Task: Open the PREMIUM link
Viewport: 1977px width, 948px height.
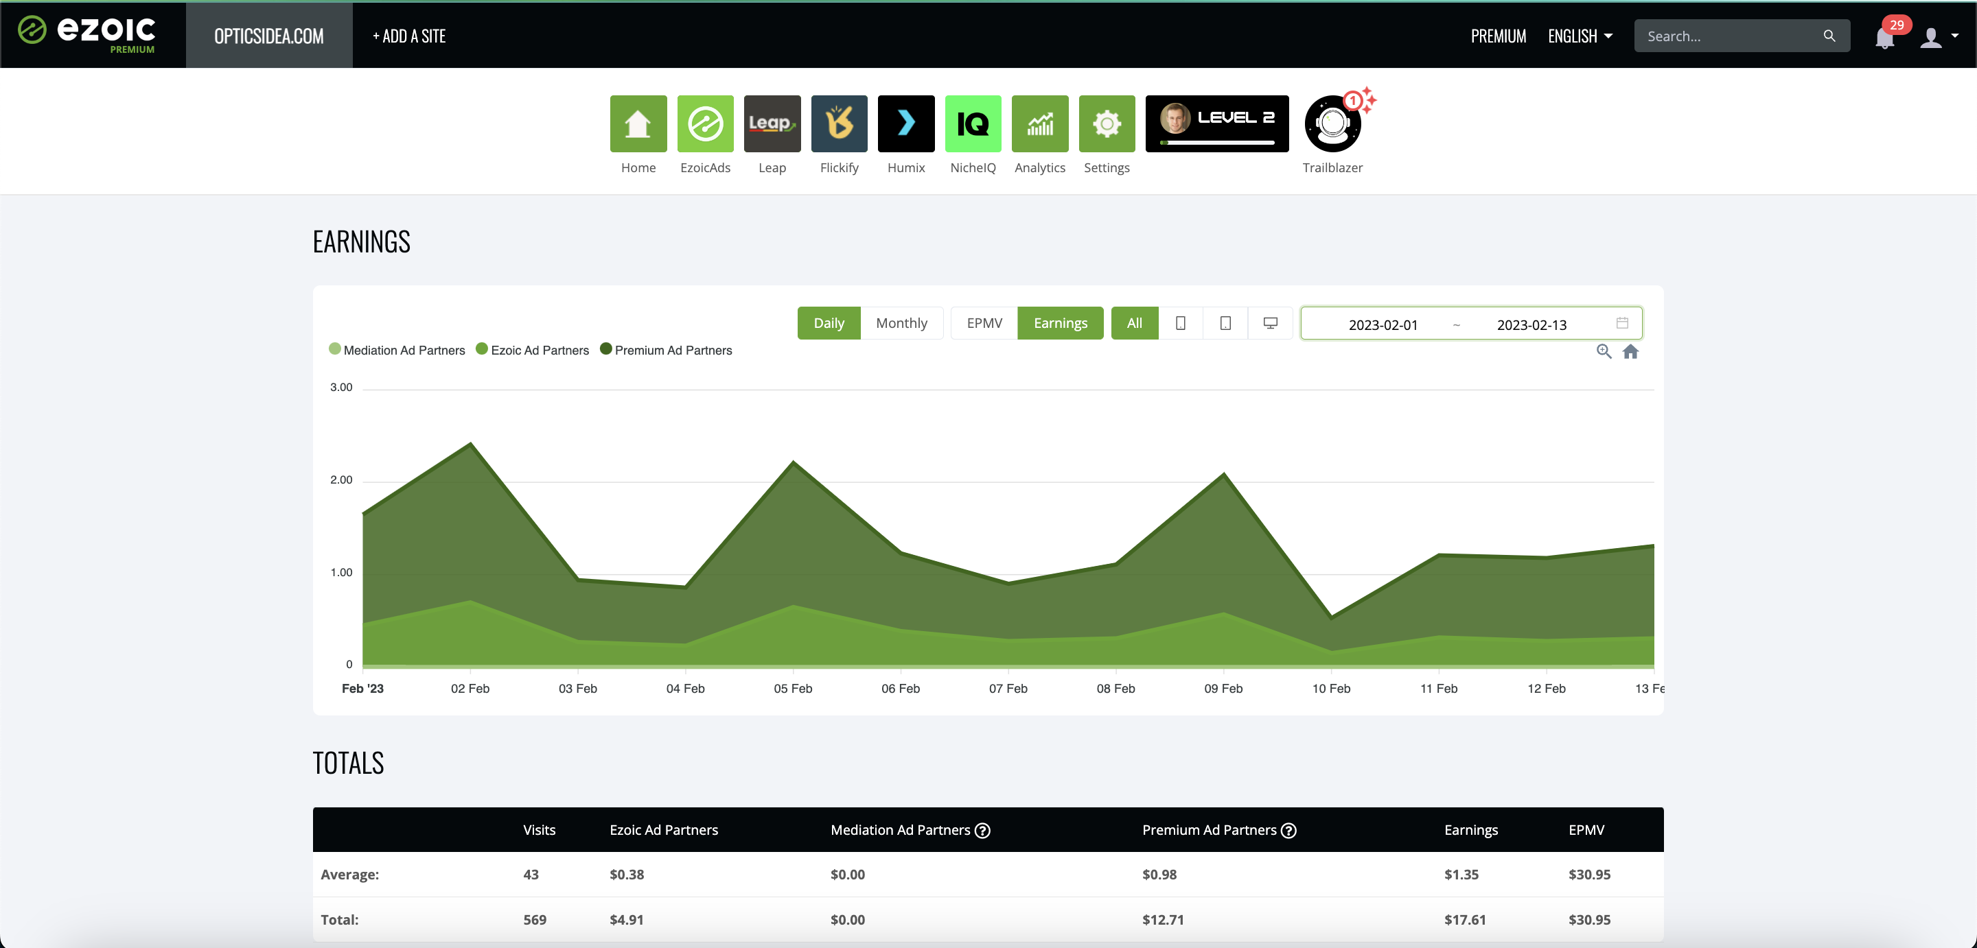Action: tap(1497, 36)
